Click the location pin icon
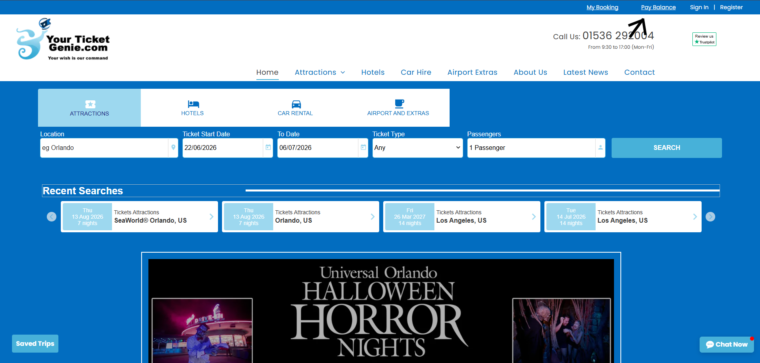The width and height of the screenshot is (760, 363). click(x=173, y=148)
